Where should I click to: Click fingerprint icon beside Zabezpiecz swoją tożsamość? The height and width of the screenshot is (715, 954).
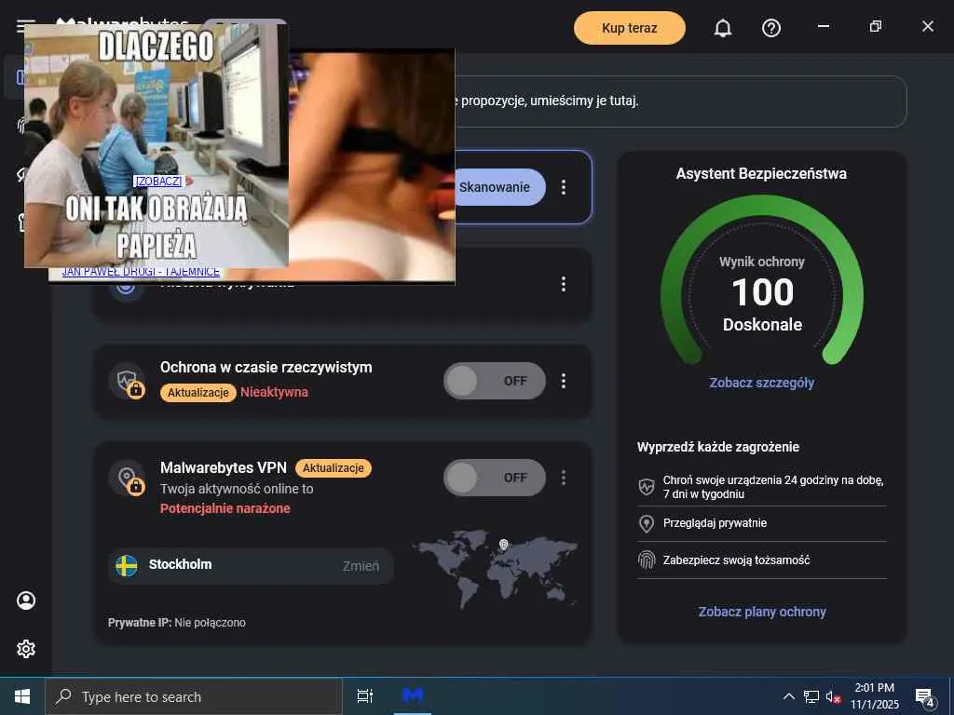(647, 560)
